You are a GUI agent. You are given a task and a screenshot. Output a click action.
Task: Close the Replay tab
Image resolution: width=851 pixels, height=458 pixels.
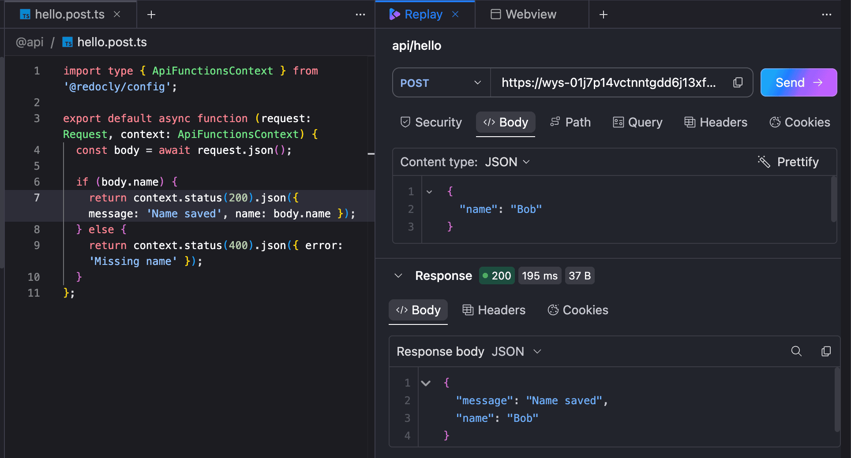455,15
